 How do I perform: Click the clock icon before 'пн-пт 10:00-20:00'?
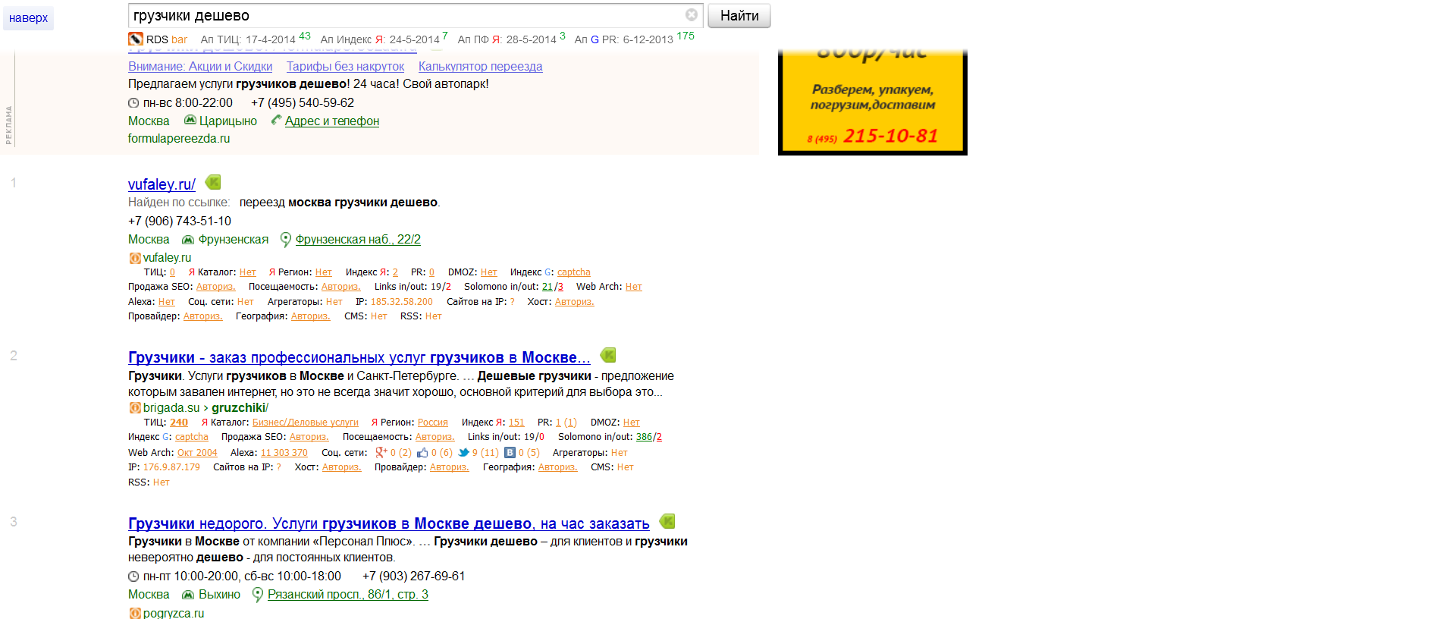click(x=133, y=577)
